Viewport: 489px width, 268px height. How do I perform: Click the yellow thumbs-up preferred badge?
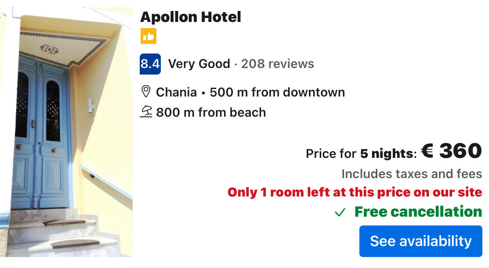[x=149, y=36]
